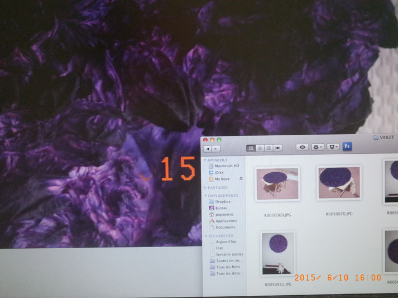Select Tous les documents search
This screenshot has height=298, width=398.
[227, 273]
